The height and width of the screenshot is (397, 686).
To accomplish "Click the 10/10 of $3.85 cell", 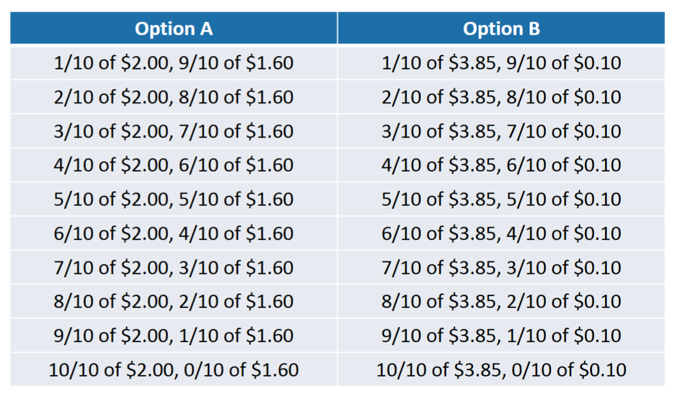I will [501, 370].
